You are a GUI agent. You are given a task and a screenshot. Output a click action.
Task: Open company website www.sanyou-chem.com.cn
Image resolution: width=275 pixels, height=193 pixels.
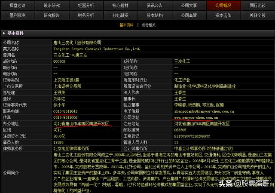[x=196, y=117]
